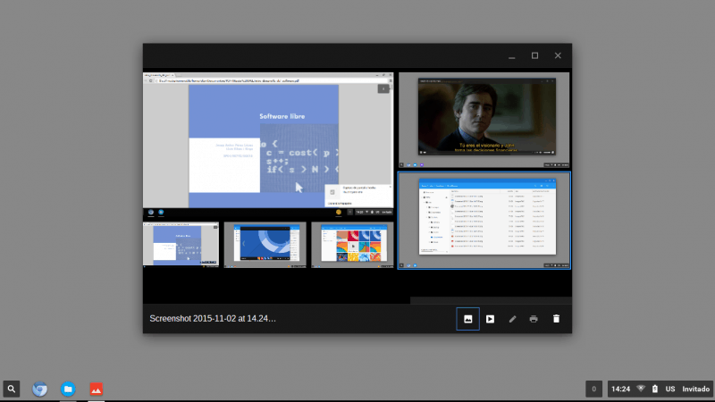
Task: Click the Screenshot 2015-11-02 filename
Action: (213, 319)
